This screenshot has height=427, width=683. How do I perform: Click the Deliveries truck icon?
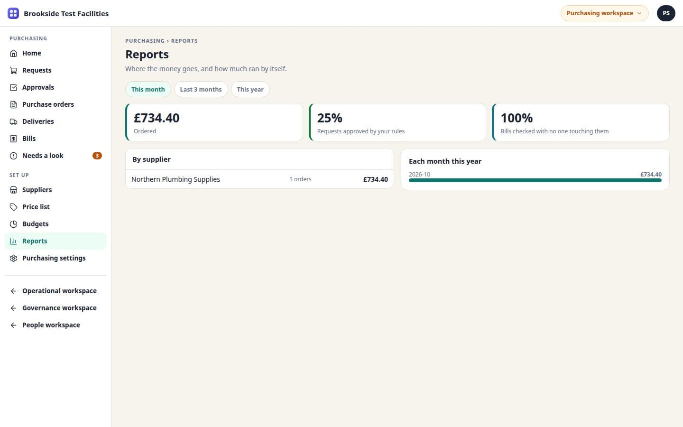13,121
